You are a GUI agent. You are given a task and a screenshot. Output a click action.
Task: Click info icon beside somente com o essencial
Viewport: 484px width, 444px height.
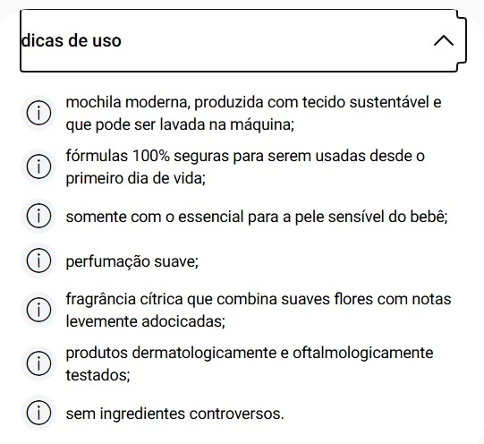pos(38,216)
